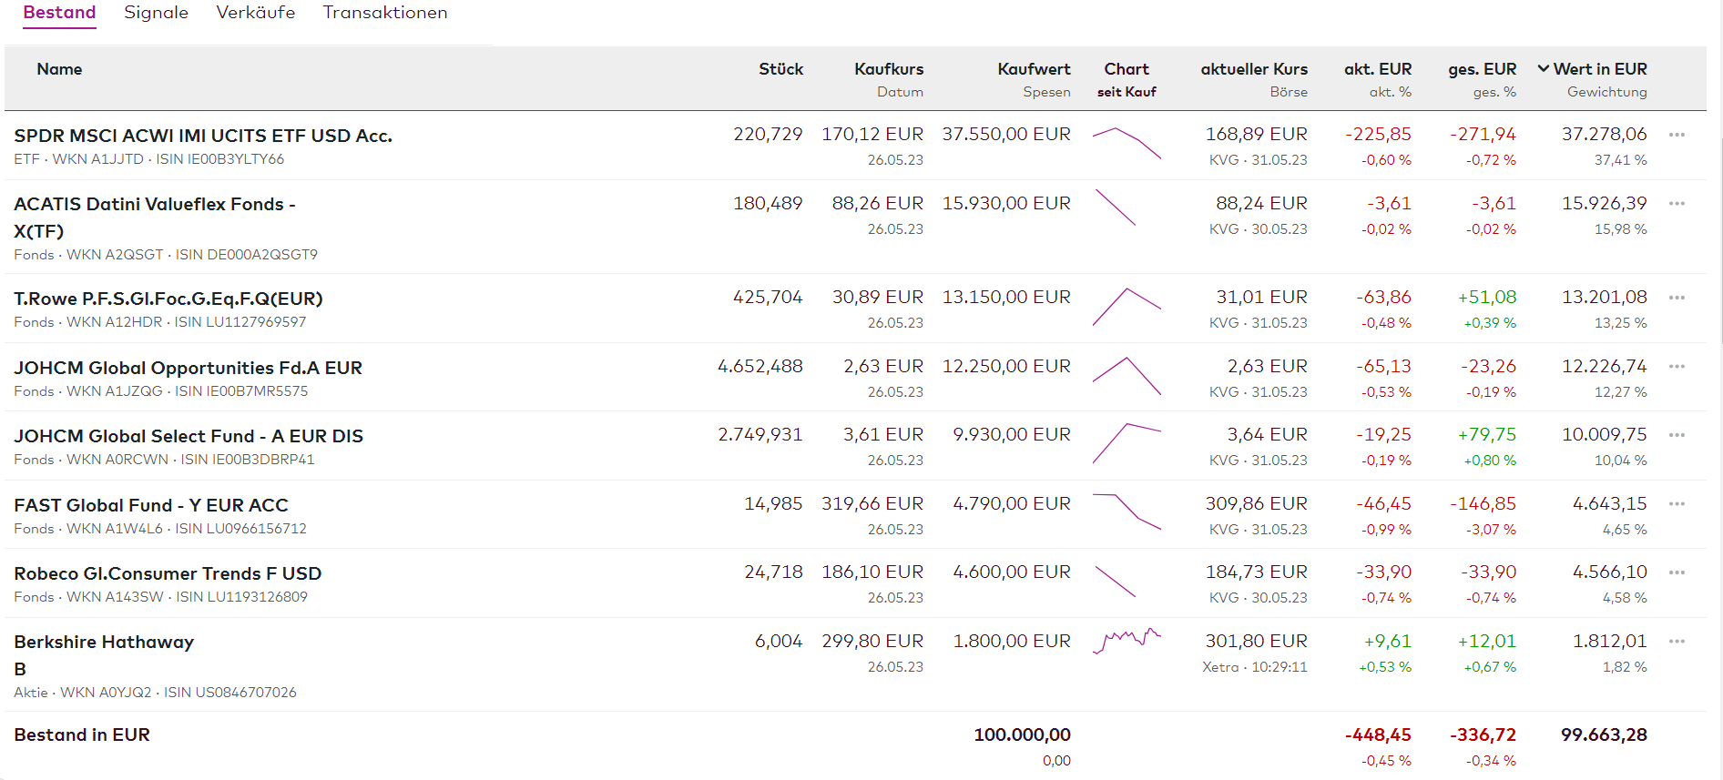The image size is (1723, 780).
Task: Open three-dot menu for JOHCM Global Select
Action: click(1677, 435)
